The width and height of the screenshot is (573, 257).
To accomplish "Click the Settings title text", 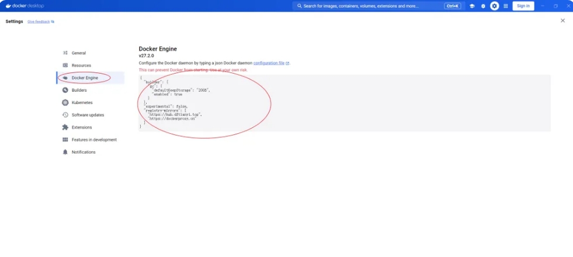I will pyautogui.click(x=14, y=22).
